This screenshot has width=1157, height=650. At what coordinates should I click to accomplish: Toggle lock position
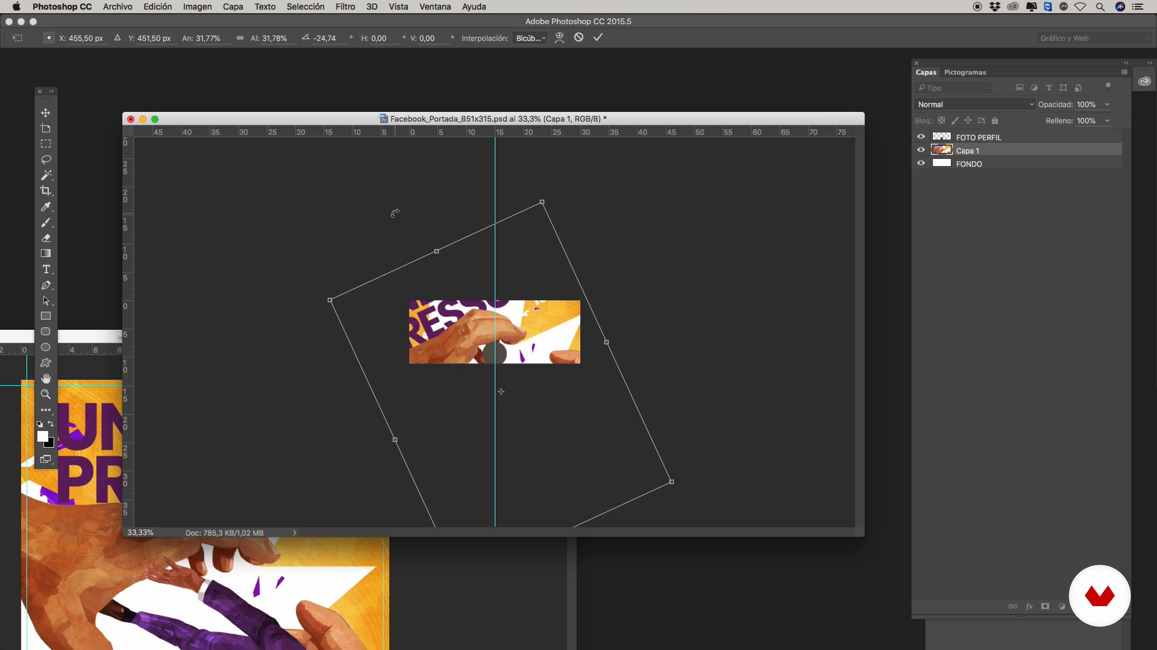[x=968, y=120]
